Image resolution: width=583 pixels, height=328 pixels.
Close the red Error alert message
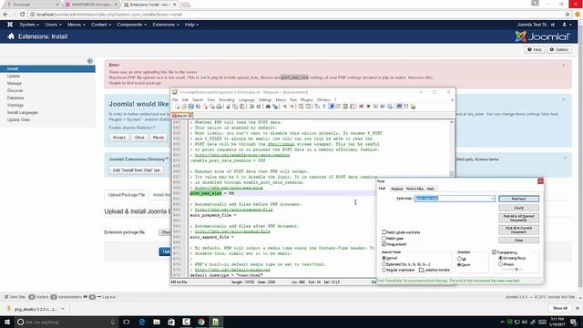click(564, 65)
